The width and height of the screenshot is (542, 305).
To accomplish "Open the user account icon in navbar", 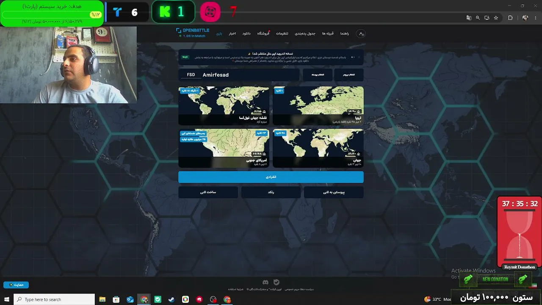I will point(361,33).
